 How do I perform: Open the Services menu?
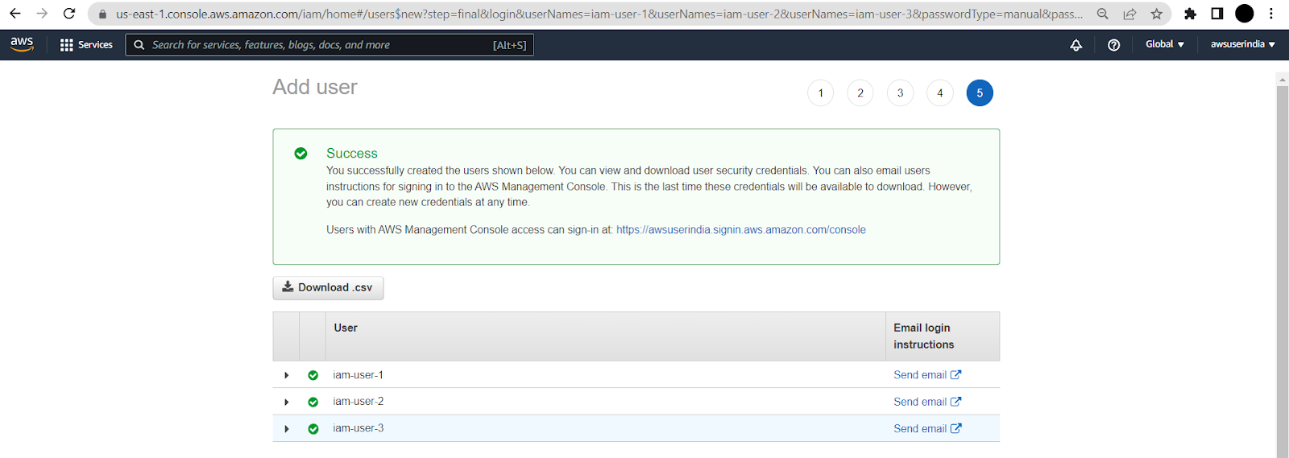coord(86,45)
